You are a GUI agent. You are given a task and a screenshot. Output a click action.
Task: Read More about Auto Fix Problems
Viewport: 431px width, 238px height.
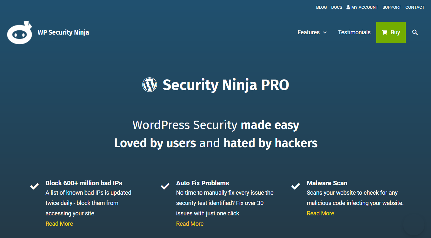tap(190, 224)
